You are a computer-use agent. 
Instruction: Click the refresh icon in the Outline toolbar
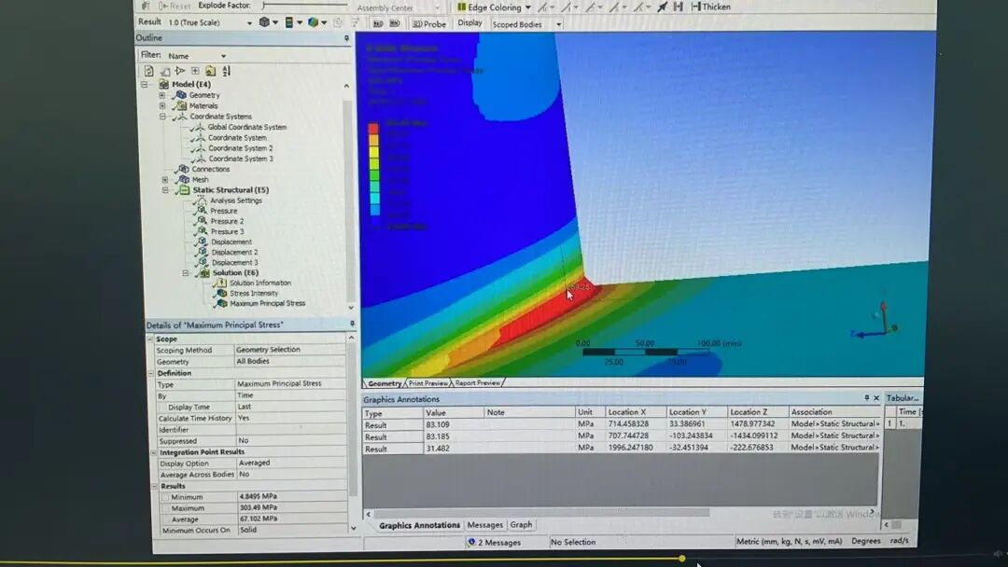pyautogui.click(x=149, y=71)
